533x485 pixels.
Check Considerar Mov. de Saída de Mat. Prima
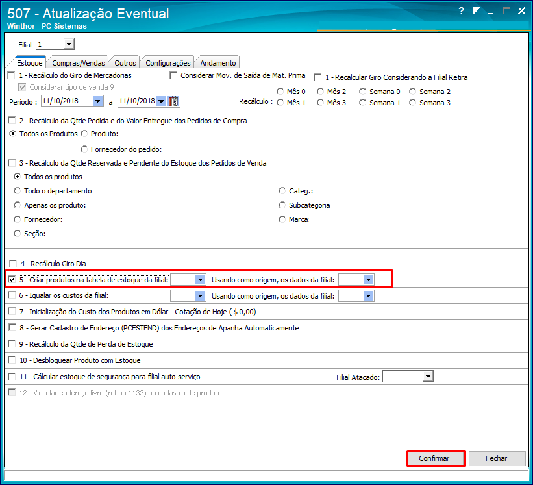pyautogui.click(x=173, y=75)
